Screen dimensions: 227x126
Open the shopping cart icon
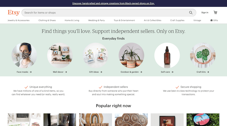215,12
